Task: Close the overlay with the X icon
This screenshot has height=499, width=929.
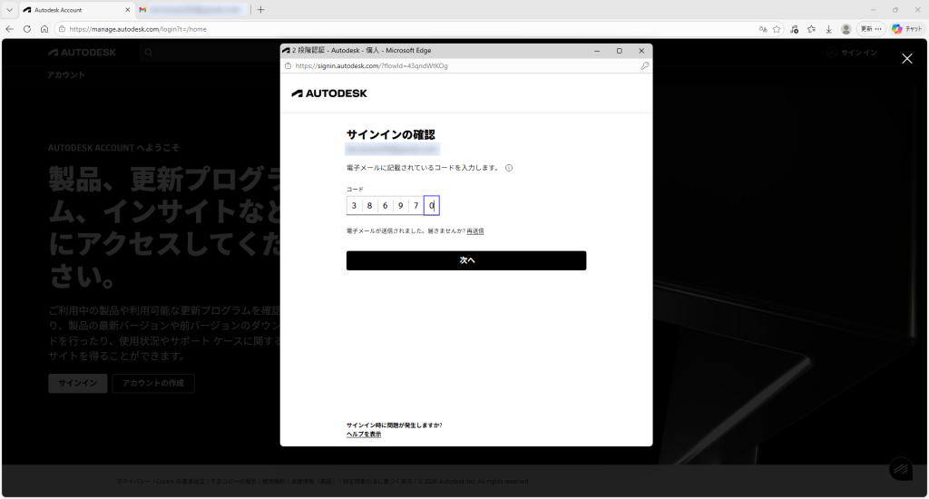Action: pyautogui.click(x=906, y=58)
